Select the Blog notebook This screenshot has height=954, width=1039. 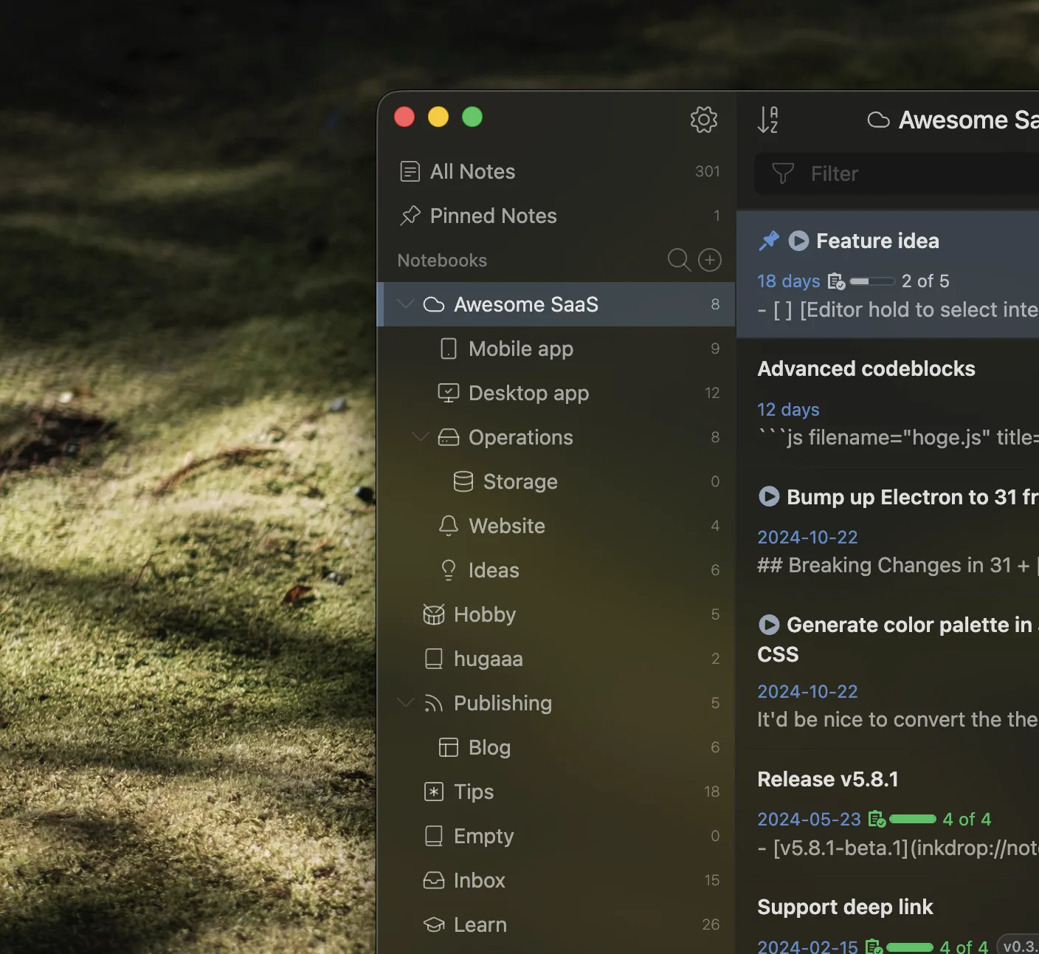[x=556, y=747]
